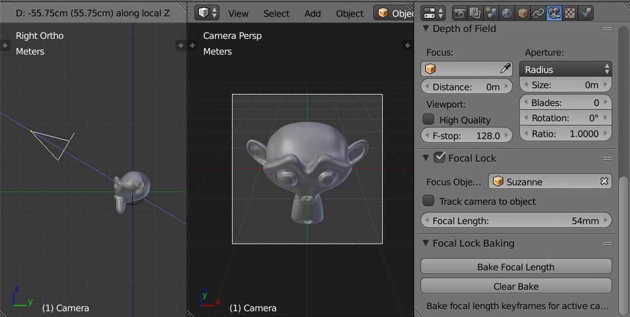
Task: Click the orange cube icon in Focus field
Action: (x=430, y=69)
